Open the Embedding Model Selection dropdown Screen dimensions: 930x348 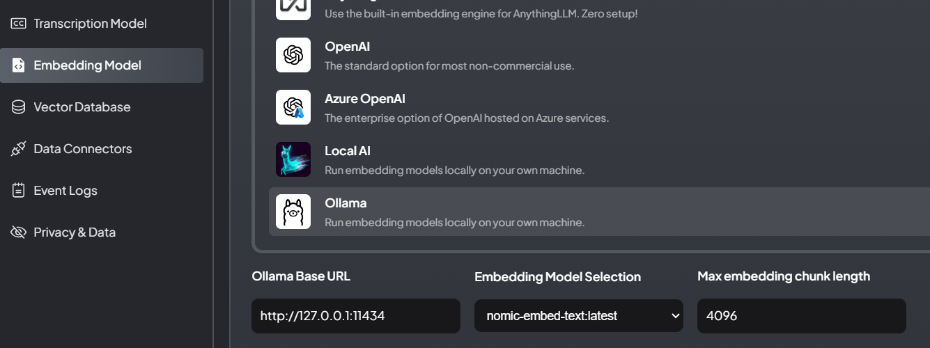pos(578,316)
